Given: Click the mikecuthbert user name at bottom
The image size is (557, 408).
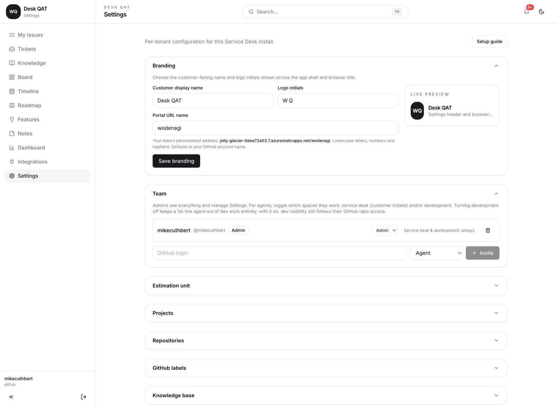Looking at the screenshot, I should 18,378.
